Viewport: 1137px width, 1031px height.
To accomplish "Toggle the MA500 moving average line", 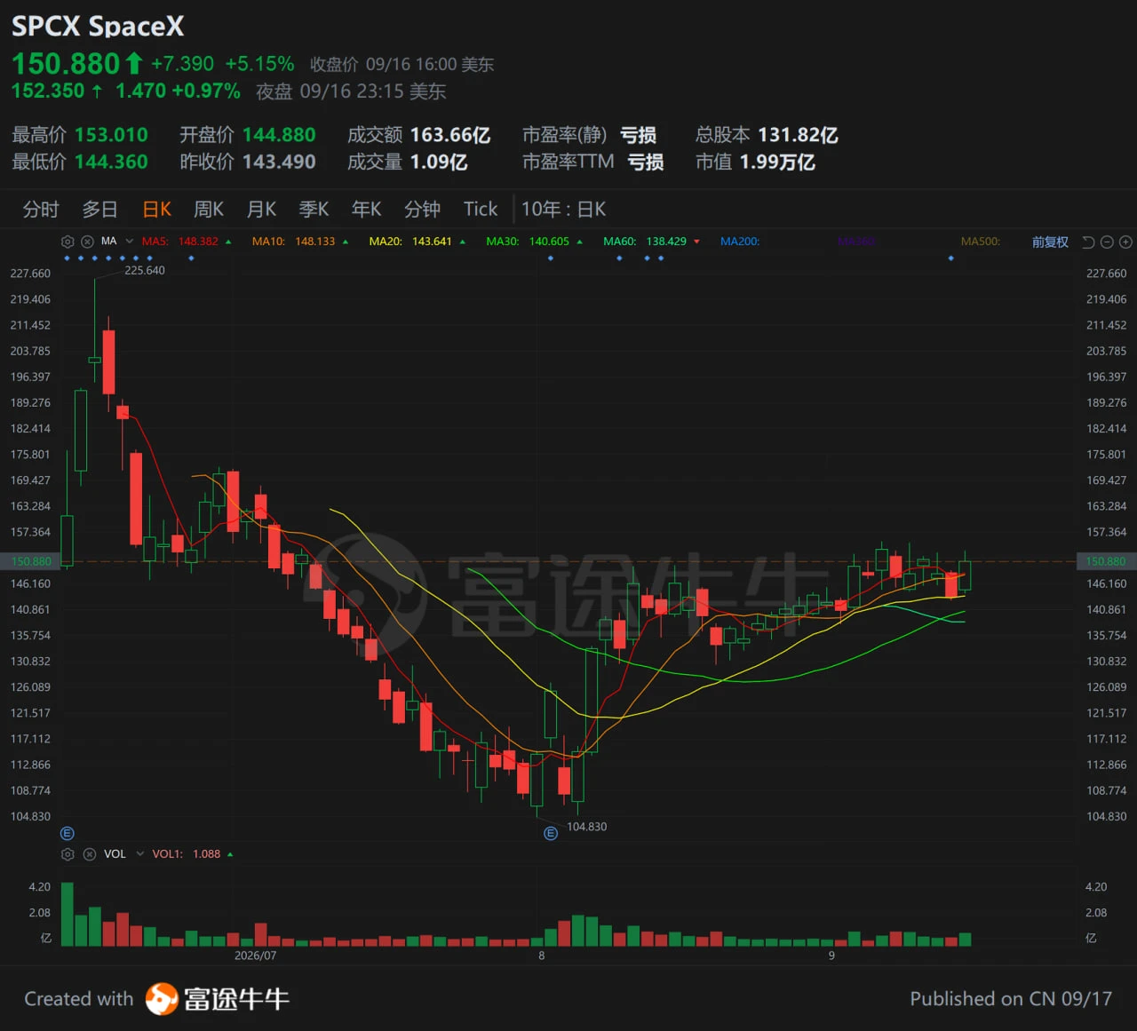I will pos(981,242).
